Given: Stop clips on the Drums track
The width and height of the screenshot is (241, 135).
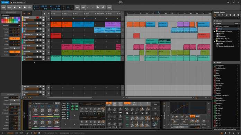Looking at the screenshot, I should click(48, 25).
